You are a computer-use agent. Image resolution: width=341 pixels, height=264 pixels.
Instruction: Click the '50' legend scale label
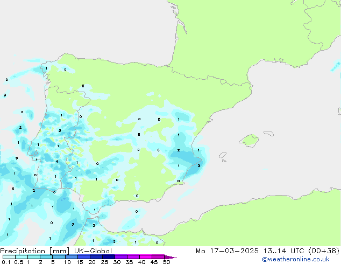click(x=166, y=262)
